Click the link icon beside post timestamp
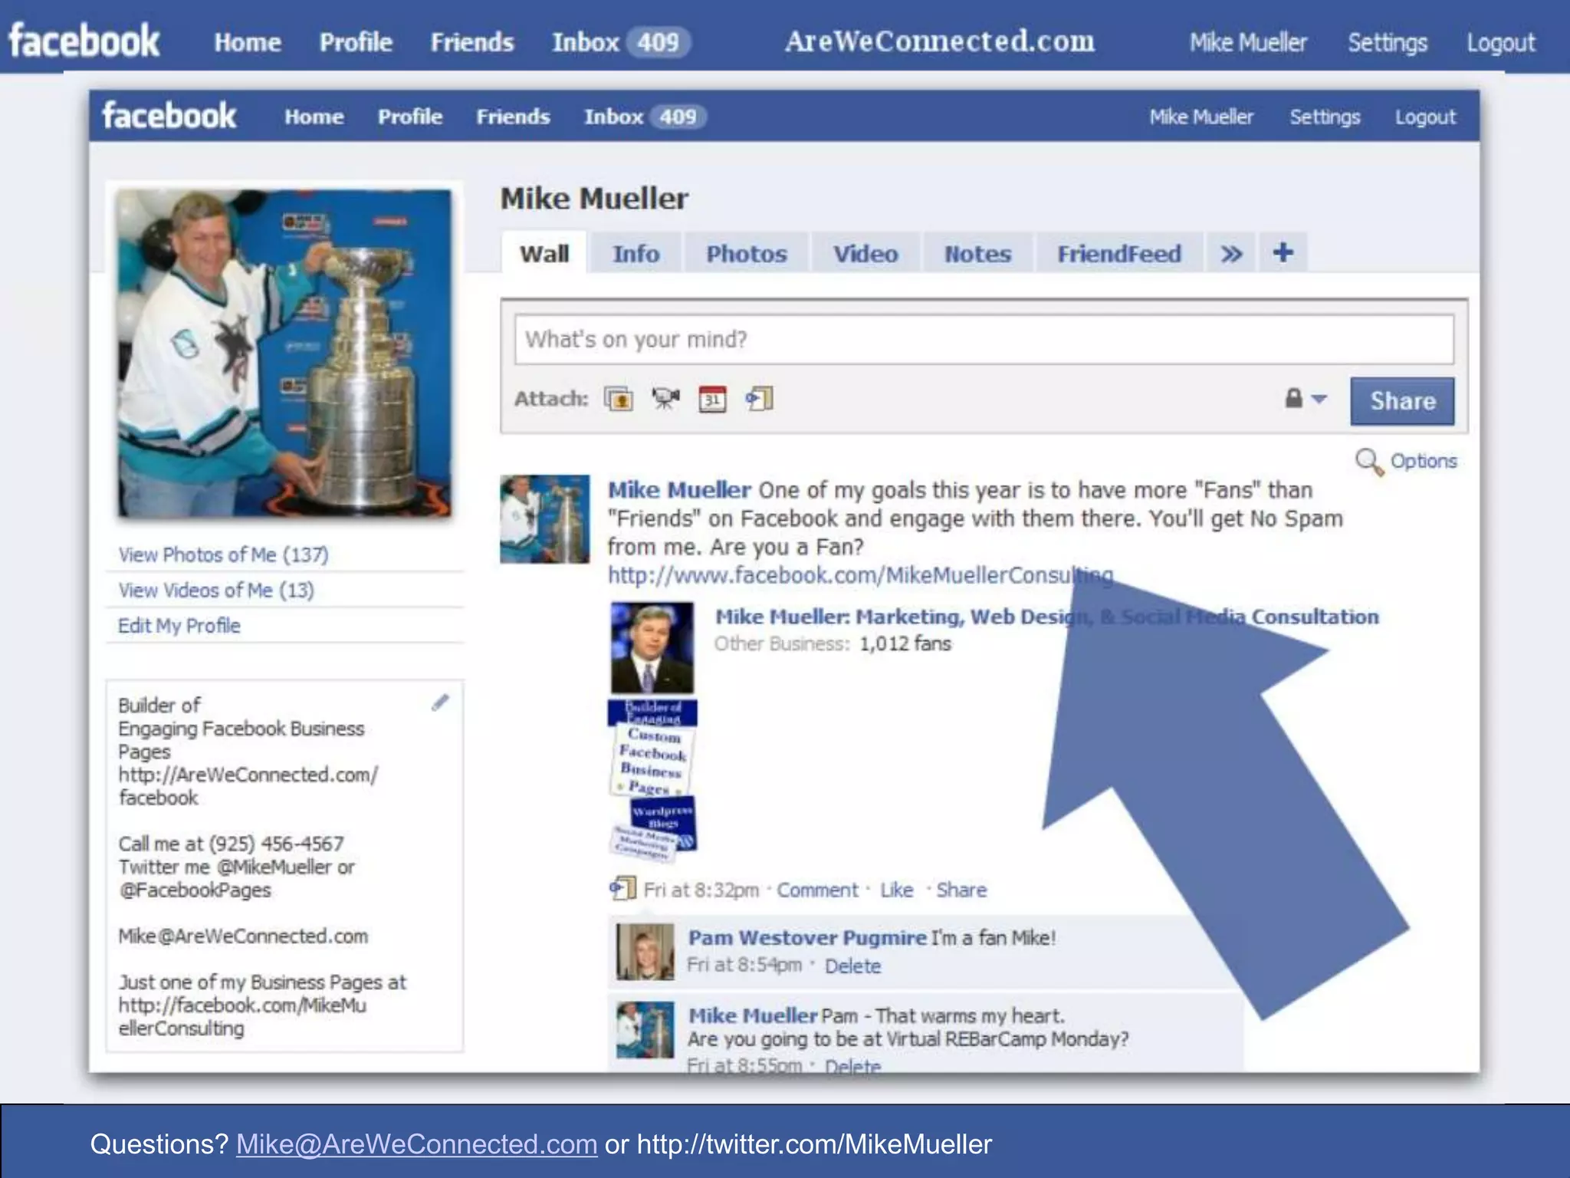Viewport: 1570px width, 1178px height. tap(622, 889)
